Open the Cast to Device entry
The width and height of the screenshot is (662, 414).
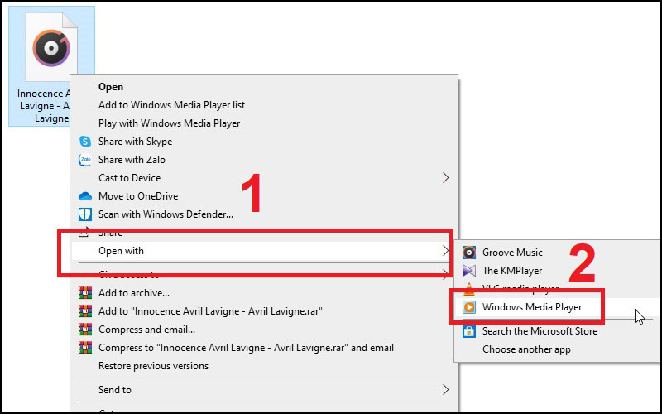[x=264, y=177]
